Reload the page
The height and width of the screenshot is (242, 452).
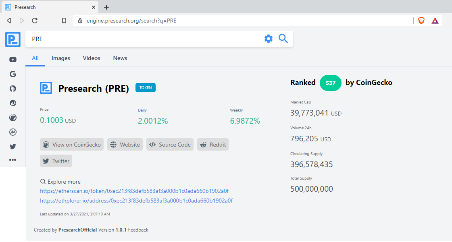(x=35, y=21)
